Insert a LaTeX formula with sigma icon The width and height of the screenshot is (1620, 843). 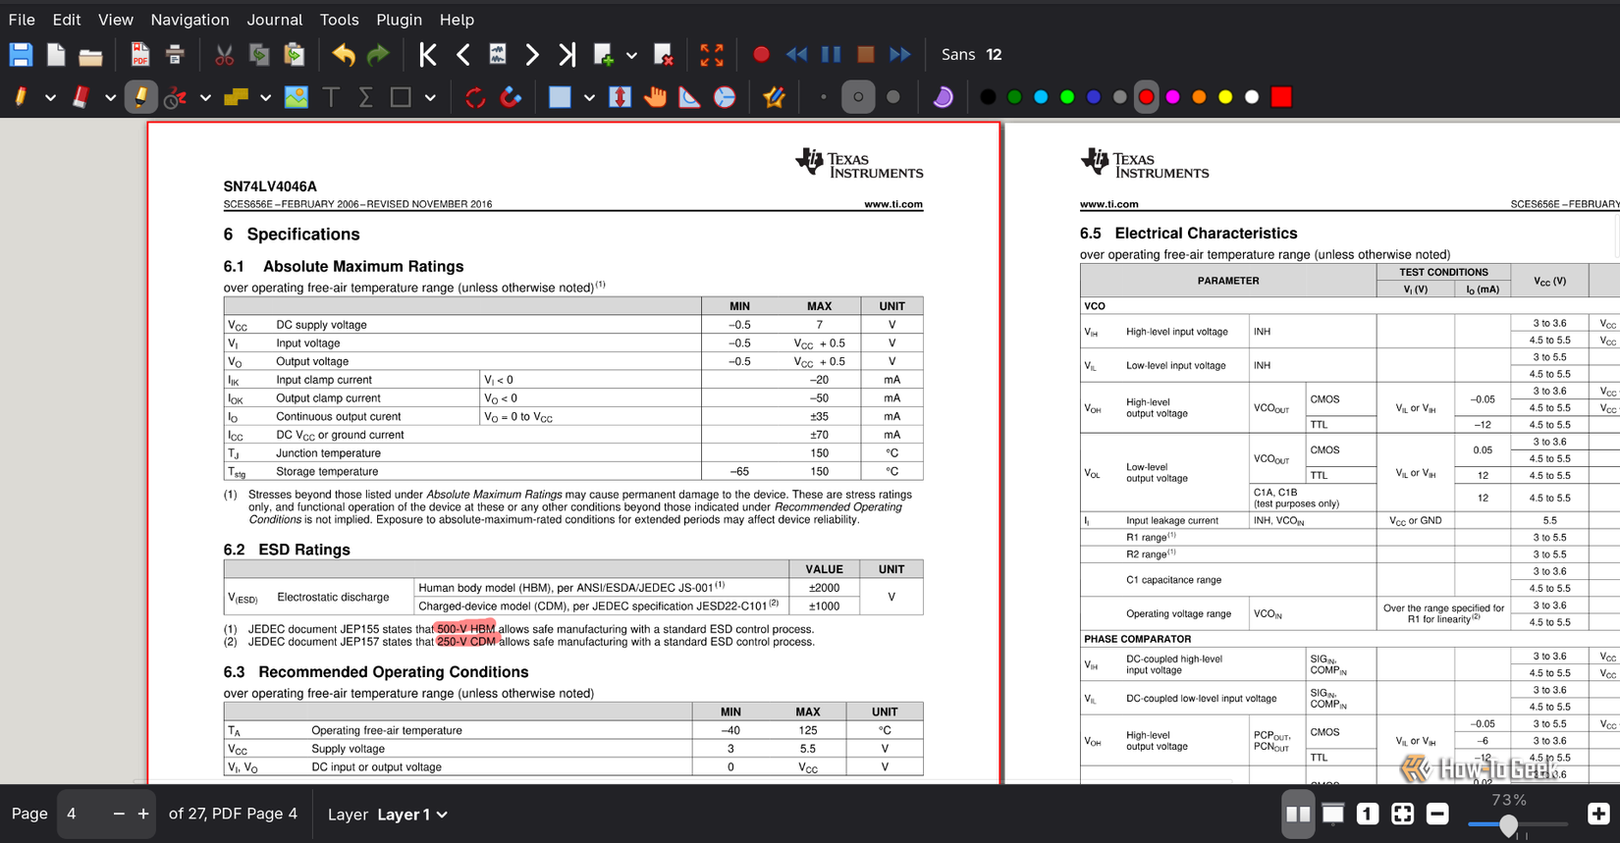365,97
